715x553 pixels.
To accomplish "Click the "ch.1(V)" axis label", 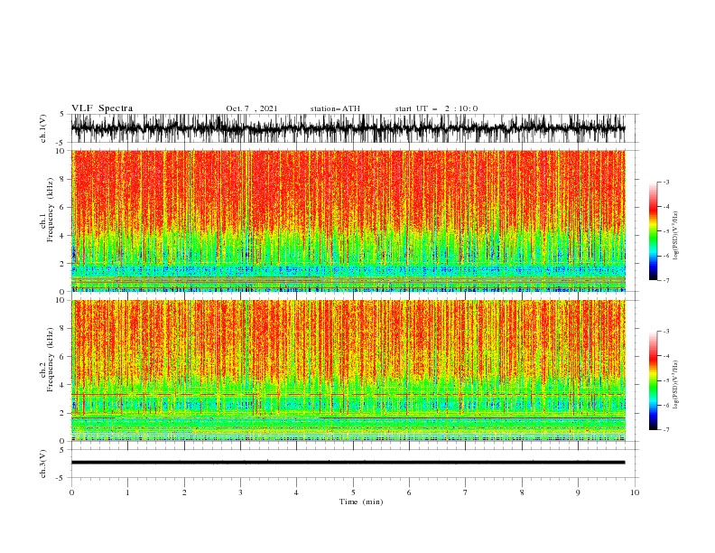I will tap(43, 128).
